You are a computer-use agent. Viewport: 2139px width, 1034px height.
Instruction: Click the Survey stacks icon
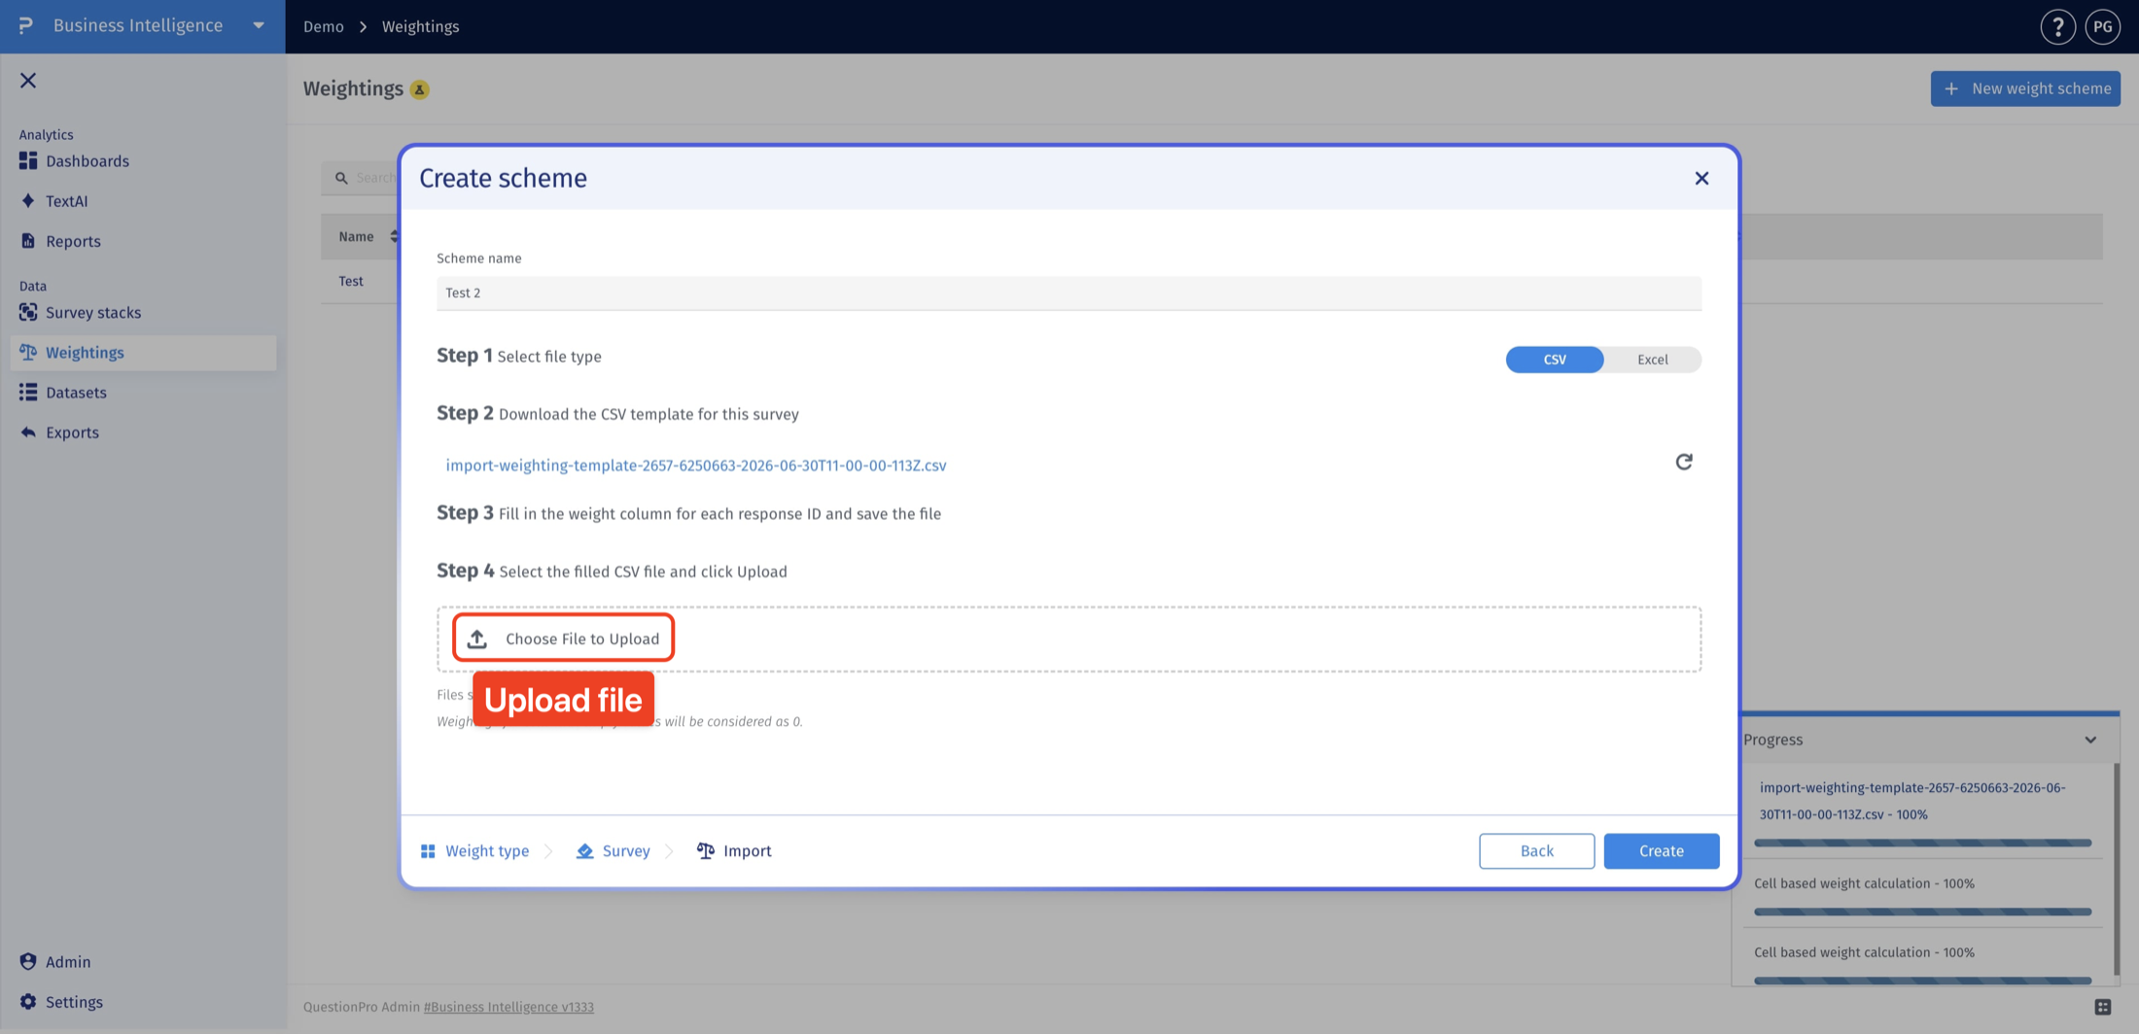[x=28, y=312]
